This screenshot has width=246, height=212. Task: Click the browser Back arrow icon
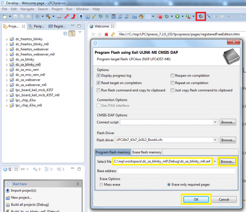coord(93,34)
